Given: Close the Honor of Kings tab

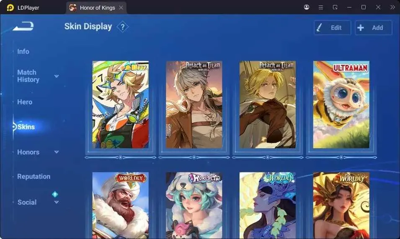Looking at the screenshot, I should pos(121,8).
